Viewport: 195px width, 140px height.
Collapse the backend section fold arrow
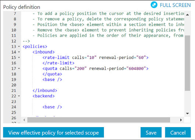tap(19, 96)
